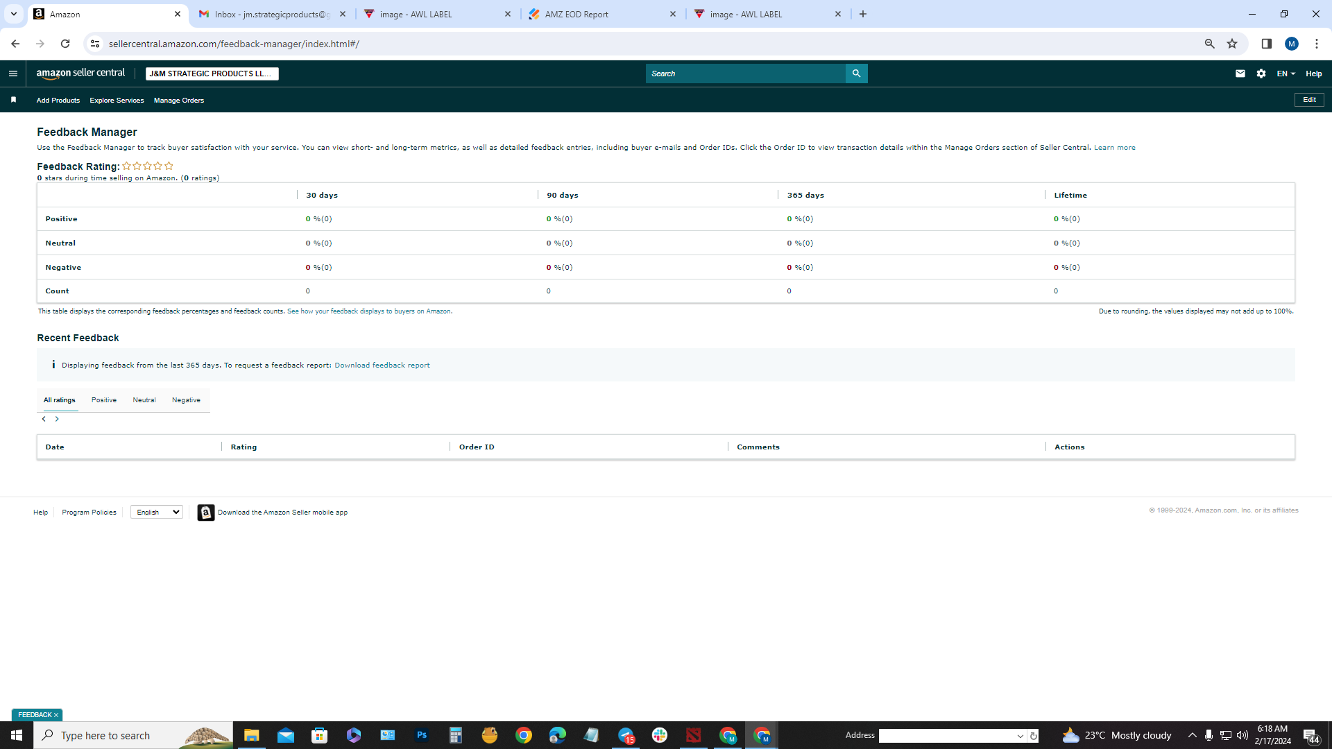Click the taskbar Address input field
Viewport: 1332px width, 749px height.
click(946, 736)
